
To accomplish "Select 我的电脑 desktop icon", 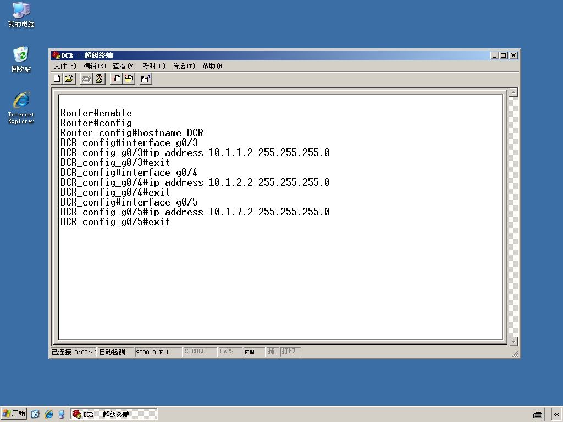I will [x=21, y=14].
